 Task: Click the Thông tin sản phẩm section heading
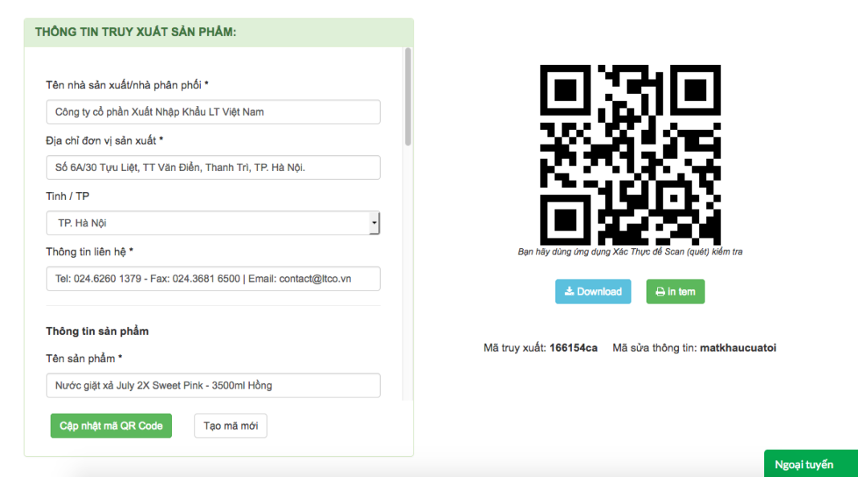97,331
